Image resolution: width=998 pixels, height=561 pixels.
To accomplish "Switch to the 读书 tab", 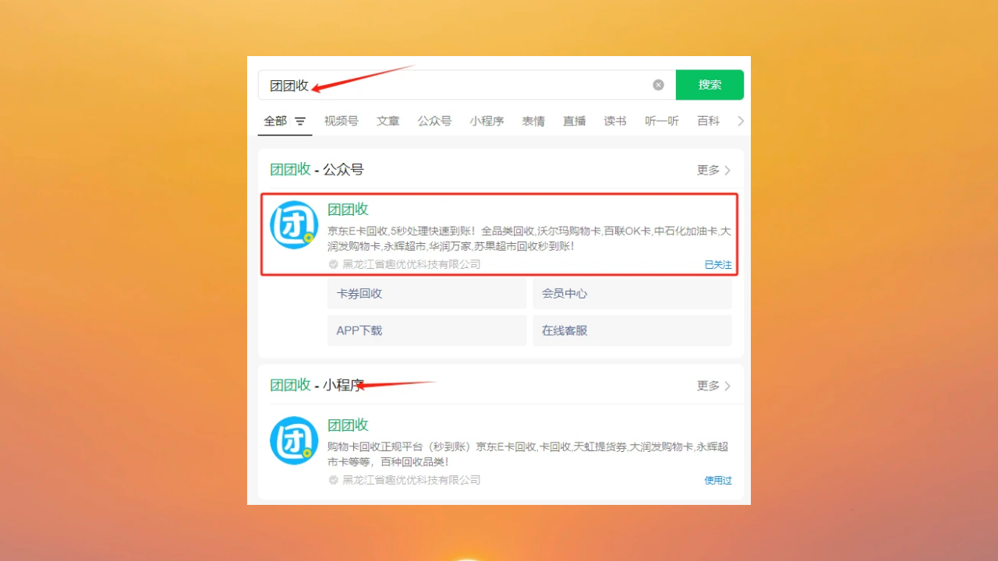I will pyautogui.click(x=615, y=121).
